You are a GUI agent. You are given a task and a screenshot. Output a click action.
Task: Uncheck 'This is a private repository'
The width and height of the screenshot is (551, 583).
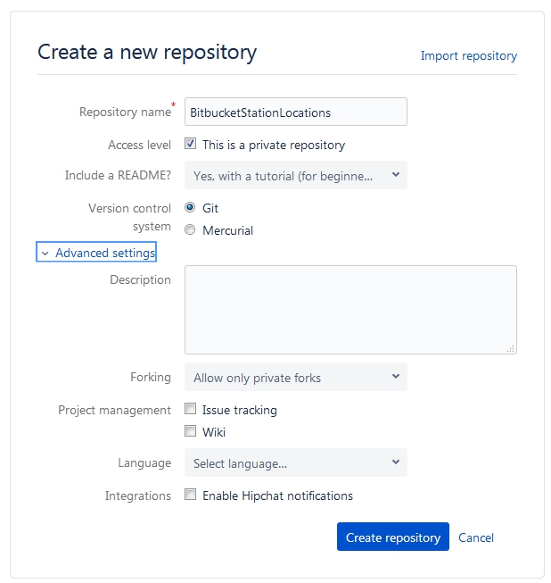click(x=190, y=144)
